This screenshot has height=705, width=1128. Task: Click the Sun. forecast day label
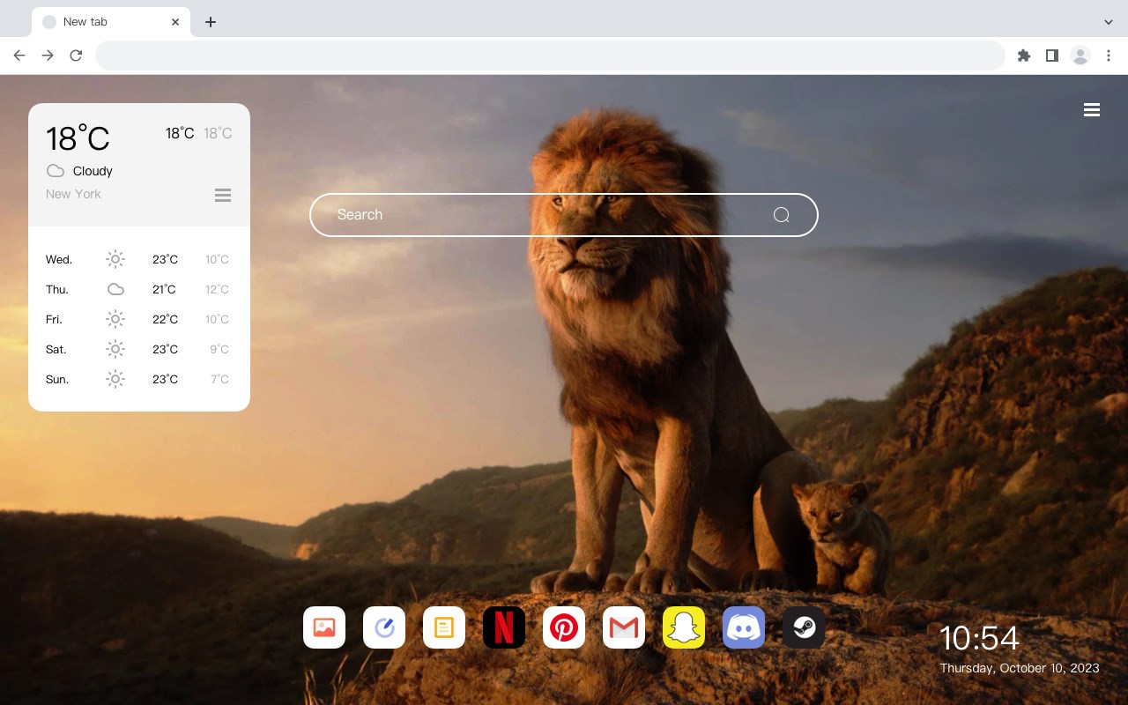(57, 379)
